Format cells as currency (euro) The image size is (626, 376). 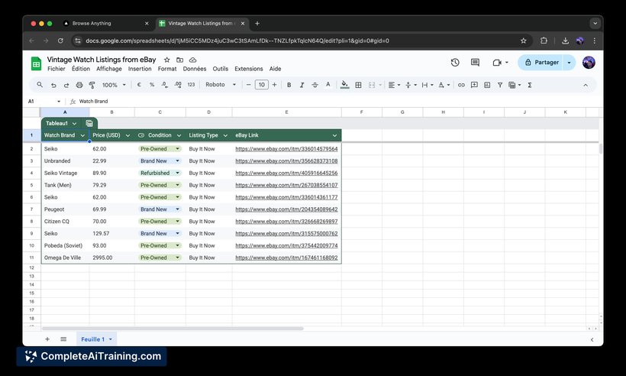pyautogui.click(x=139, y=85)
